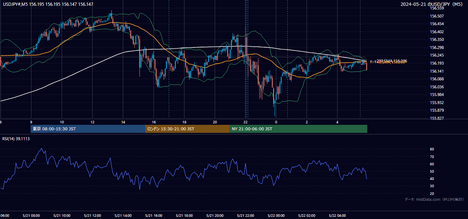Click the 5/21 10:00 date axis label
The width and height of the screenshot is (468, 219).
(x=62, y=215)
